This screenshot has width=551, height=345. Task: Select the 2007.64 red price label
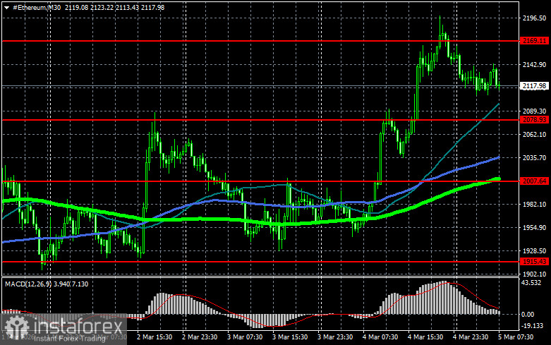pos(535,181)
